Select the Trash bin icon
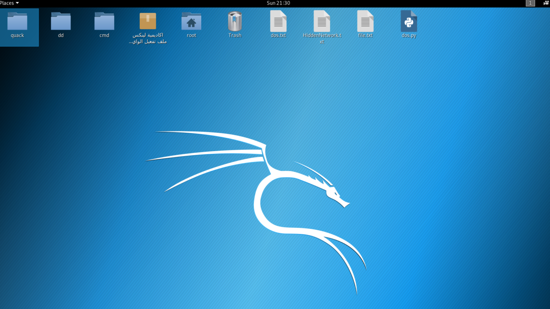Viewport: 550px width, 309px height. coord(235,21)
